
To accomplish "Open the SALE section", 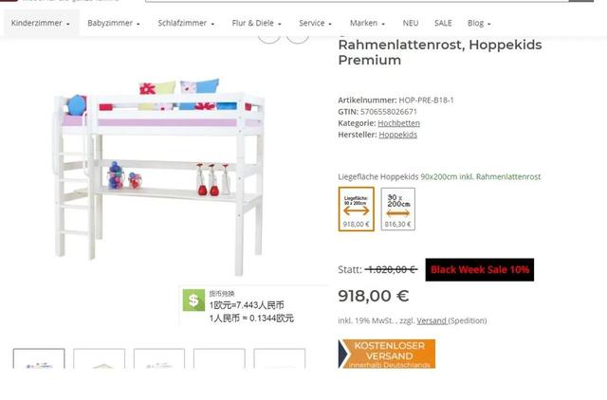I will click(443, 23).
